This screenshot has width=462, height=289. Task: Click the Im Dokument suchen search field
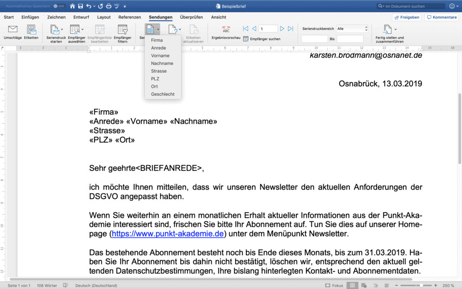pos(411,6)
